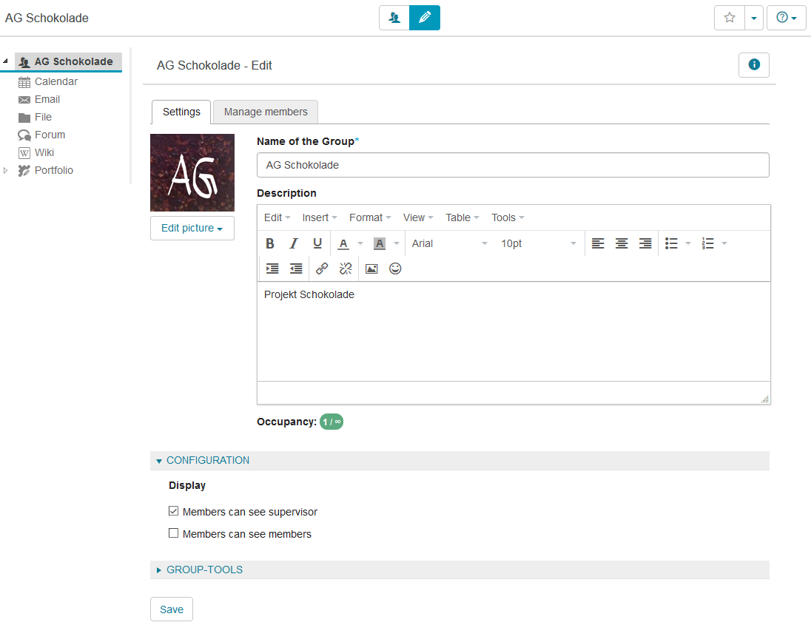Open the text color picker arrow
The image size is (811, 625).
click(360, 243)
